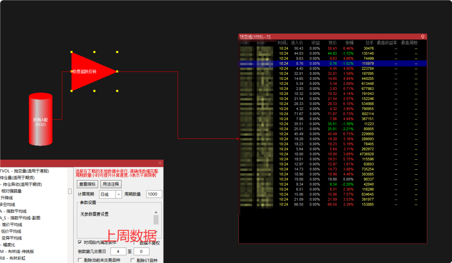Screen dimensions: 452x263
Task: Sort results by the 收益 column header
Action: [x=316, y=43]
